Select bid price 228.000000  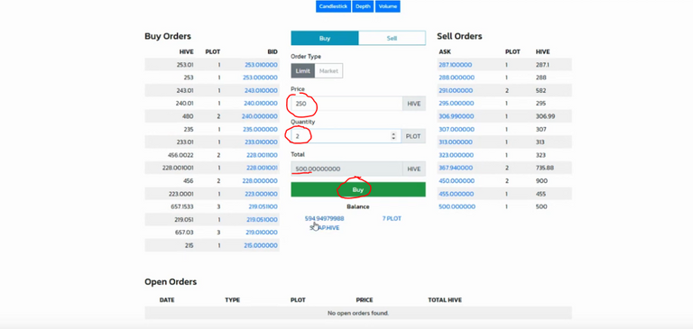click(x=260, y=181)
